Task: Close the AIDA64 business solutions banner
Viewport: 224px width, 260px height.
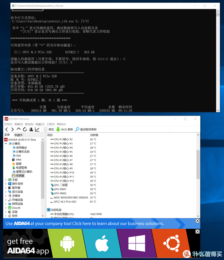Action: [198, 221]
